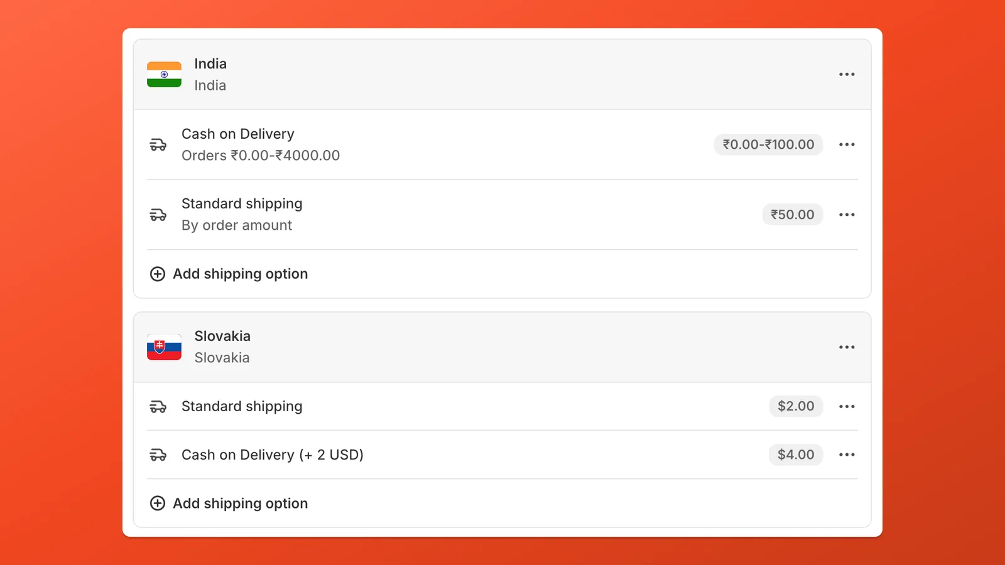Image resolution: width=1005 pixels, height=565 pixels.
Task: Open the three-dot menu for the Slovakia zone
Action: [847, 347]
